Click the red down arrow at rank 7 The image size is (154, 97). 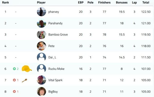(14, 80)
